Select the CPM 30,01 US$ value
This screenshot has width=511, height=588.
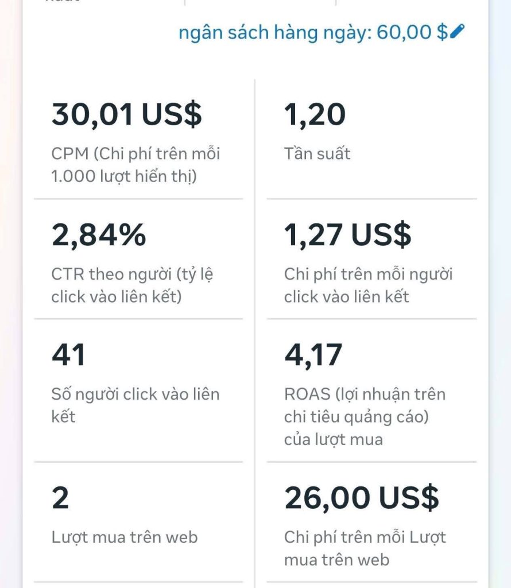[127, 114]
